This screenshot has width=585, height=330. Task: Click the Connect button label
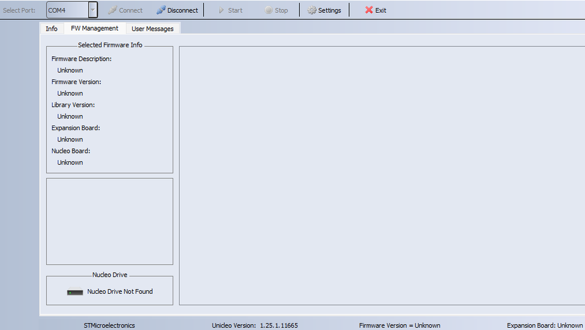point(131,11)
